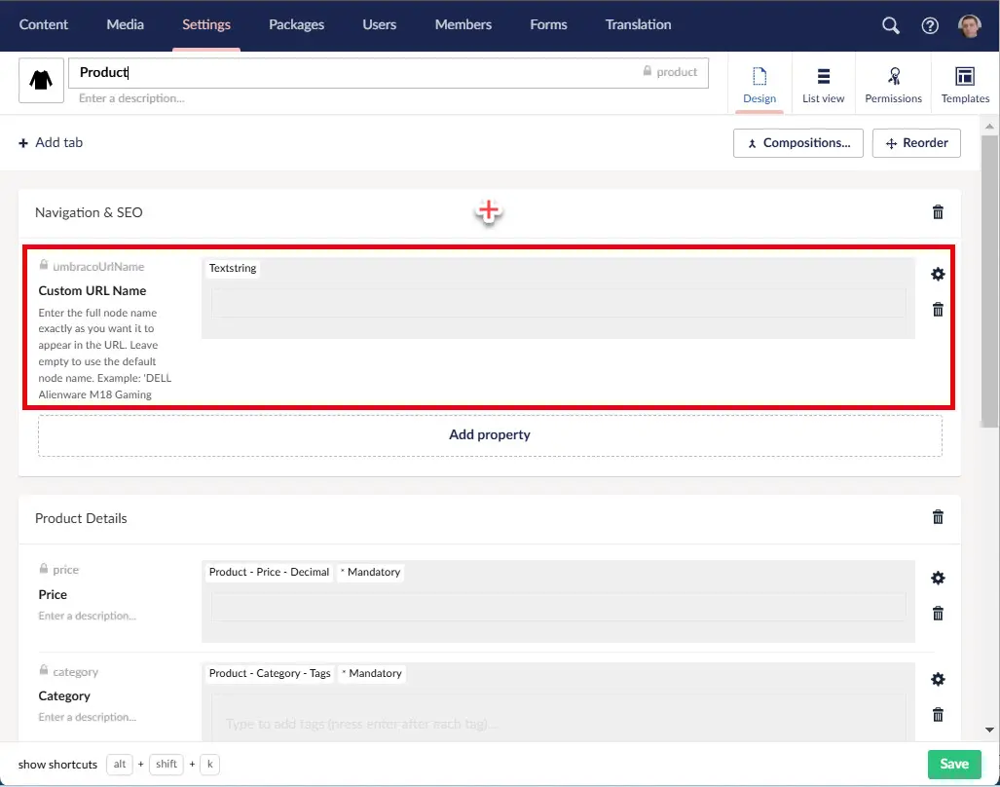
Task: Click the Reorder button
Action: click(915, 142)
